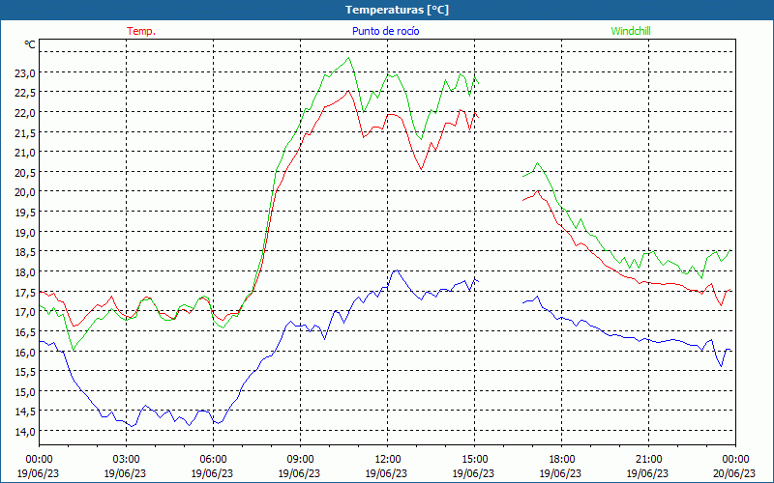Image resolution: width=774 pixels, height=483 pixels.
Task: Click the 15,5 value on the temperature axis
Action: (25, 372)
